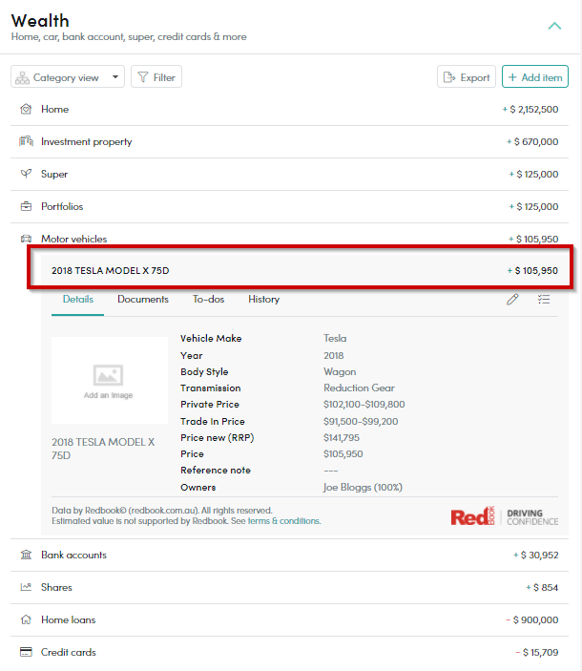Viewport: 582px width, 671px height.
Task: Click the Investment property building icon
Action: tap(26, 141)
